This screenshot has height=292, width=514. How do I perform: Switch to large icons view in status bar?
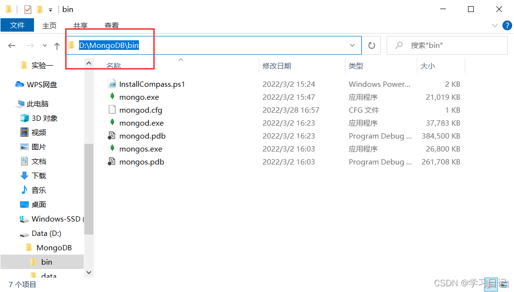[504, 284]
